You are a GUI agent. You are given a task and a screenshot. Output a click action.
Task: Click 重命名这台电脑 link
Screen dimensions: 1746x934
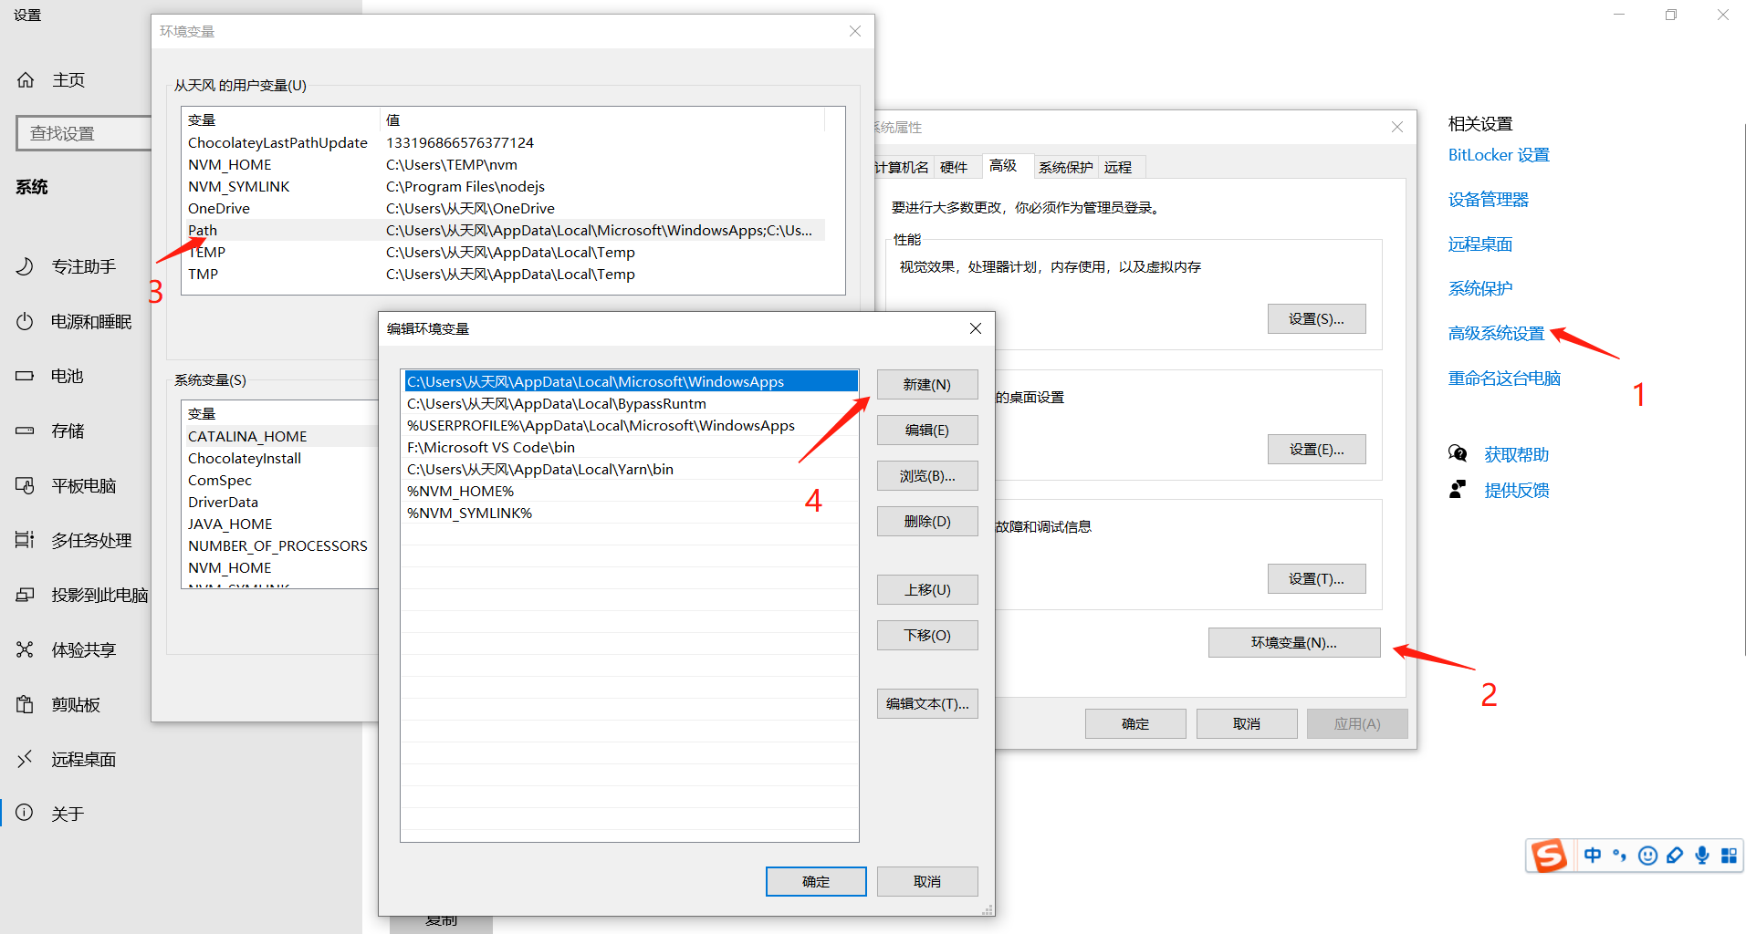1505,379
